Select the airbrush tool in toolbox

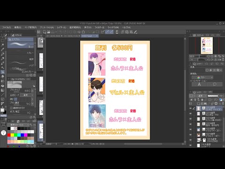pos(2,72)
